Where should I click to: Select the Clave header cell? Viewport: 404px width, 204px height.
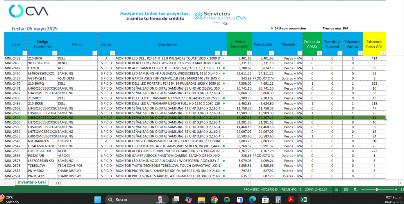16,44
